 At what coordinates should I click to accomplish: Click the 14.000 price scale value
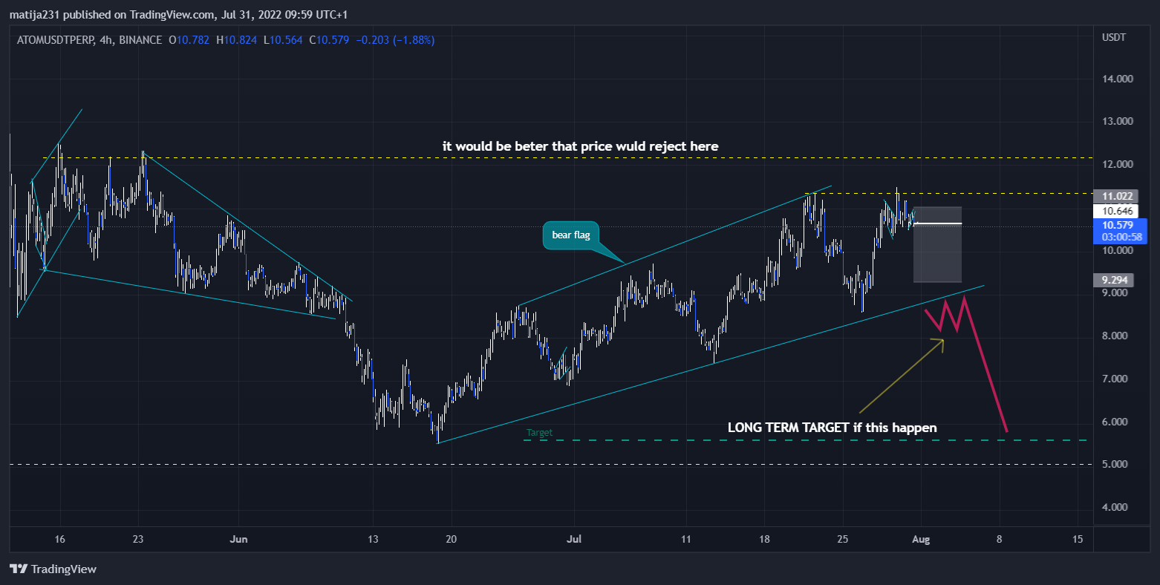click(1118, 79)
